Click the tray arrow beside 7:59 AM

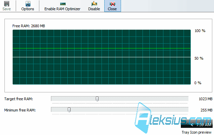[192, 125]
